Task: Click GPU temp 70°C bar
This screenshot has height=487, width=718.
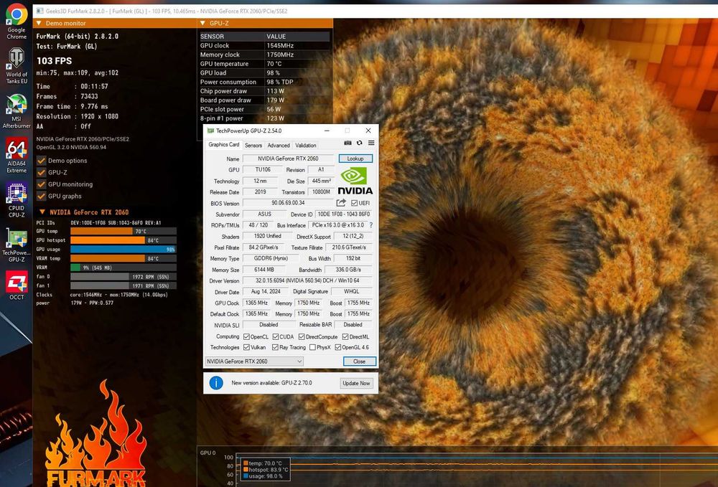Action: coord(123,232)
